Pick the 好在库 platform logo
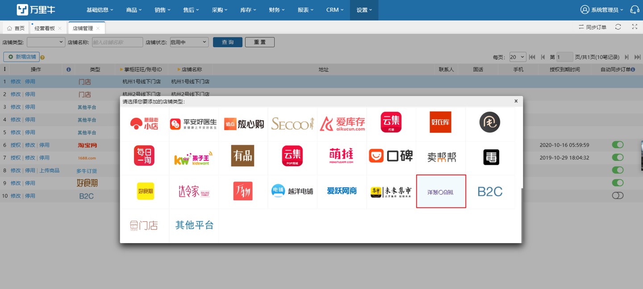Viewport: 643px width, 289px height. click(440, 122)
